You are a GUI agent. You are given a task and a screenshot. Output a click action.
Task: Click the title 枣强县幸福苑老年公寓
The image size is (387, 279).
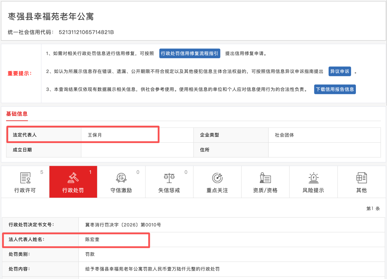pyautogui.click(x=51, y=16)
